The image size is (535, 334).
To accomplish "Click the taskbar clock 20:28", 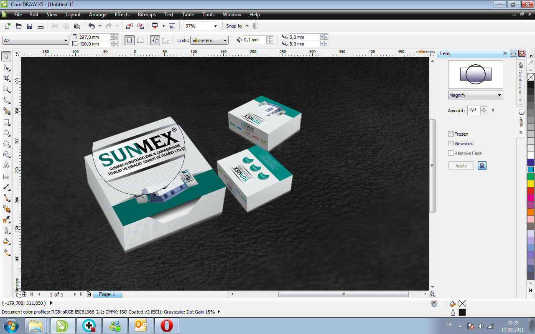I will pyautogui.click(x=513, y=323).
